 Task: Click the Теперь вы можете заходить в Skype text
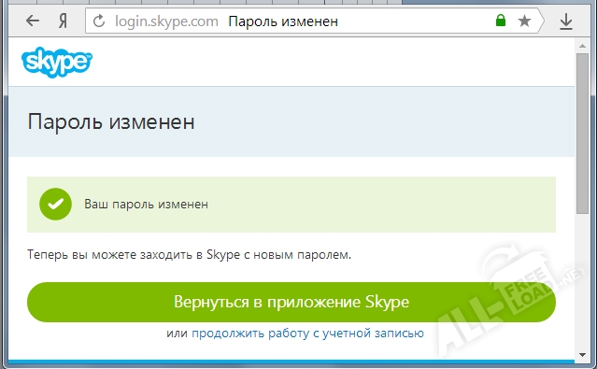(190, 254)
